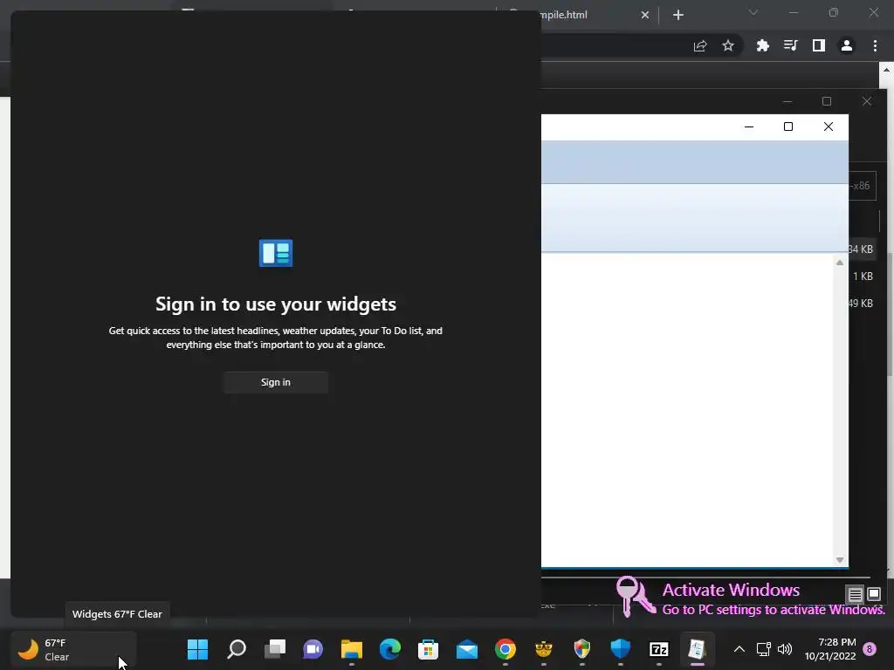Open Microsoft Store from the taskbar
Screen dimensions: 894x670
(428, 649)
